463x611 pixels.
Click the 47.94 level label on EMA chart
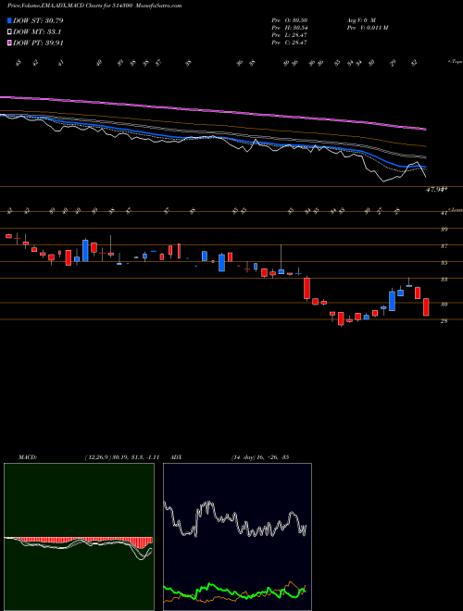[436, 190]
